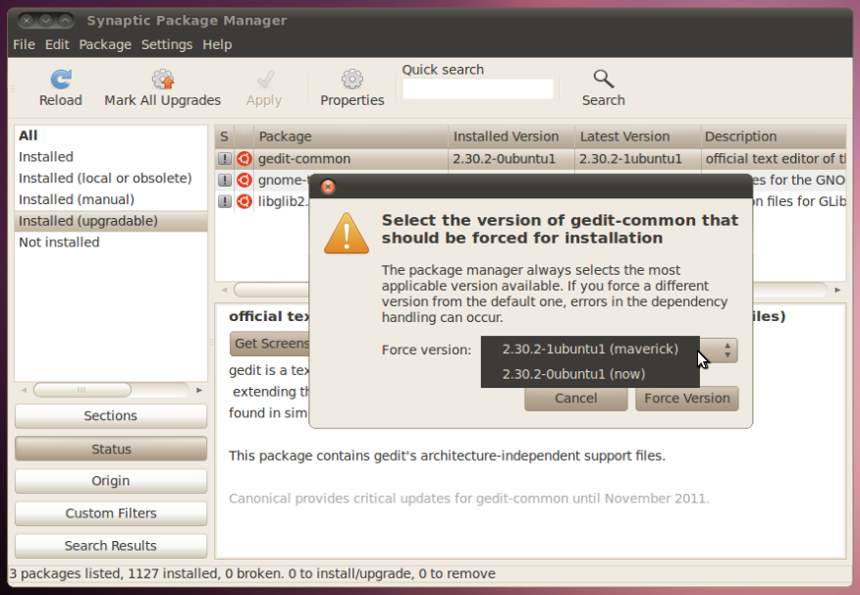Image resolution: width=860 pixels, height=595 pixels.
Task: Select Installed (manual) filter
Action: tap(111, 199)
